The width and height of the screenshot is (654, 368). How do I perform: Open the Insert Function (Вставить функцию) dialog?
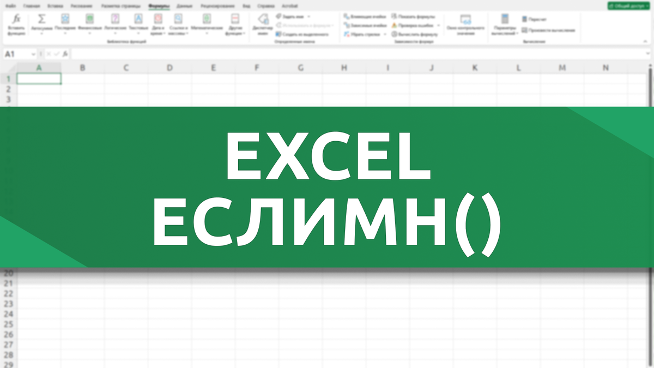coord(16,25)
